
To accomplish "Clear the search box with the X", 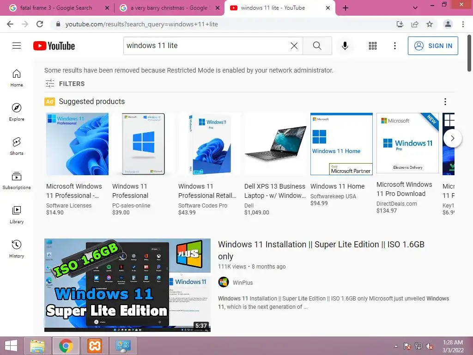I will click(x=294, y=46).
